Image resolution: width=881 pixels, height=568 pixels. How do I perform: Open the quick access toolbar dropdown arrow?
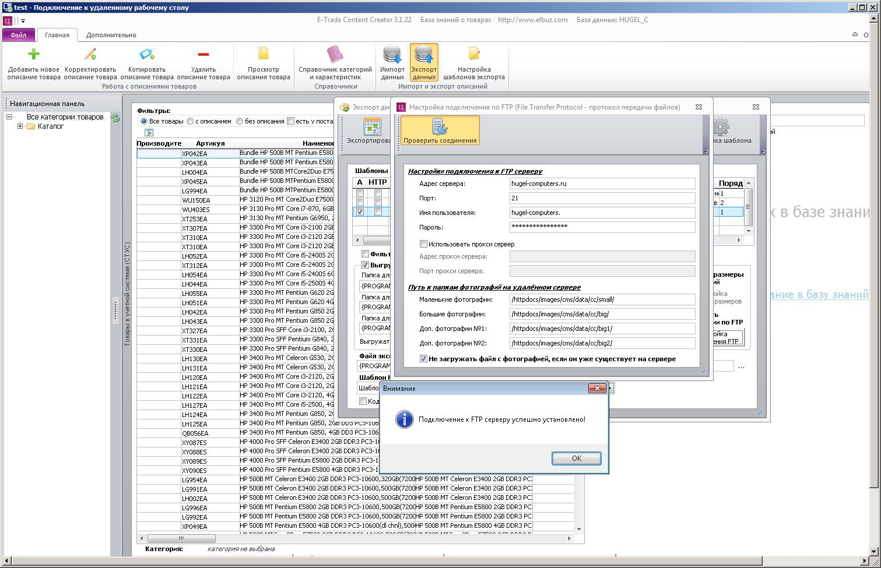[23, 22]
